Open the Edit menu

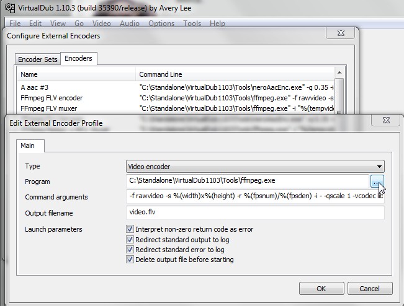point(35,24)
